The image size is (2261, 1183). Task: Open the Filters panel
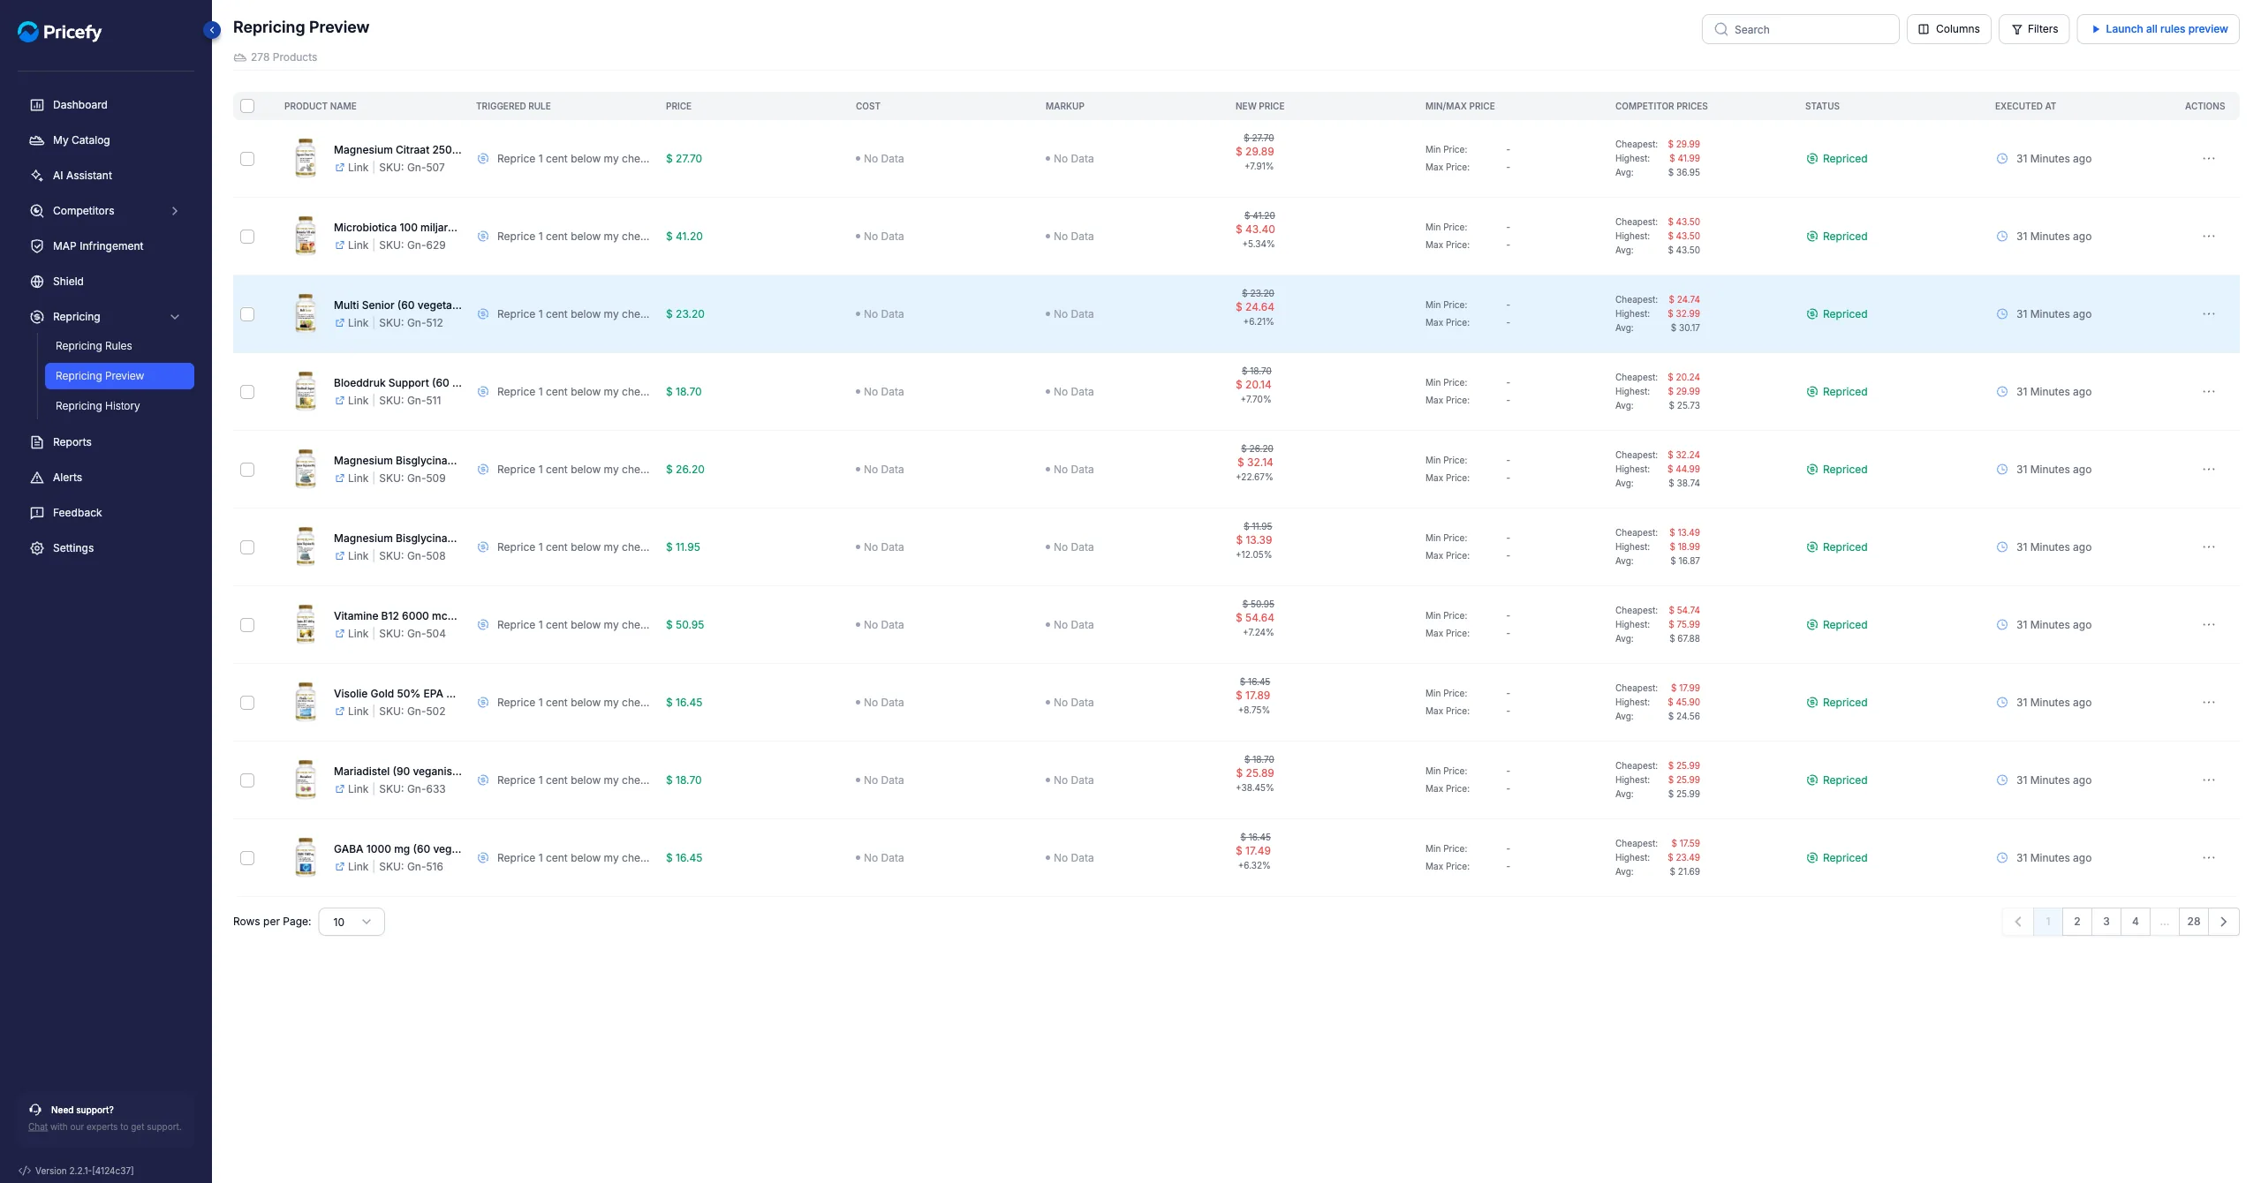(x=2034, y=29)
